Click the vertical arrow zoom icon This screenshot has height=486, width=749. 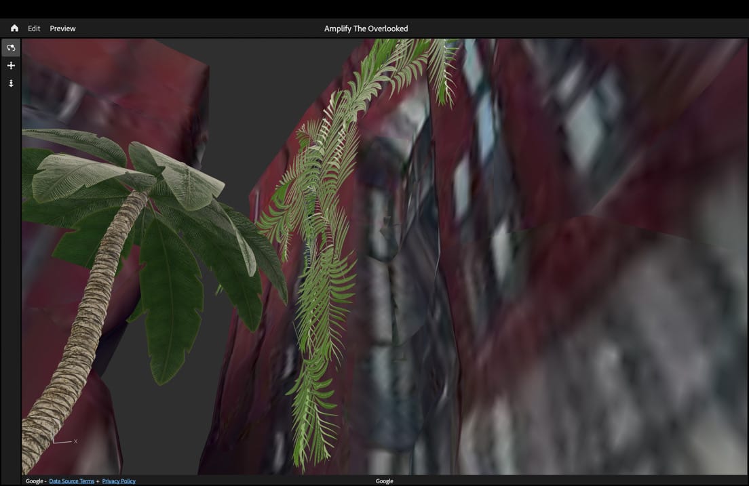point(11,82)
